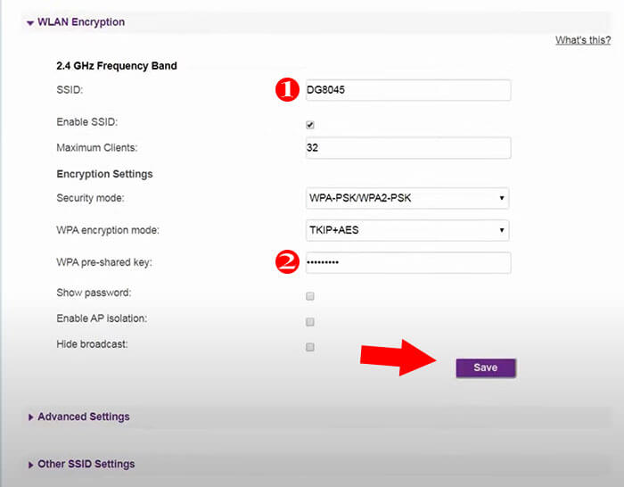624x487 pixels.
Task: Click the WPA pre-shared key password field
Action: [x=407, y=263]
